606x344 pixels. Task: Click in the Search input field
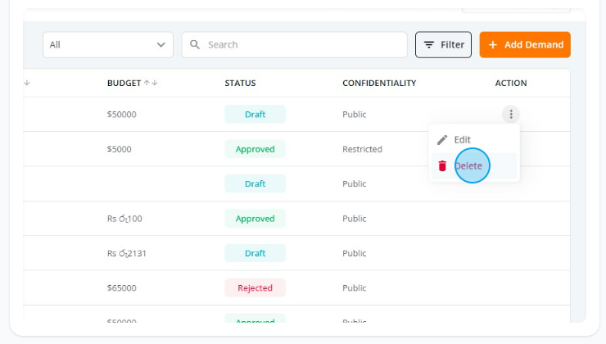coord(295,45)
